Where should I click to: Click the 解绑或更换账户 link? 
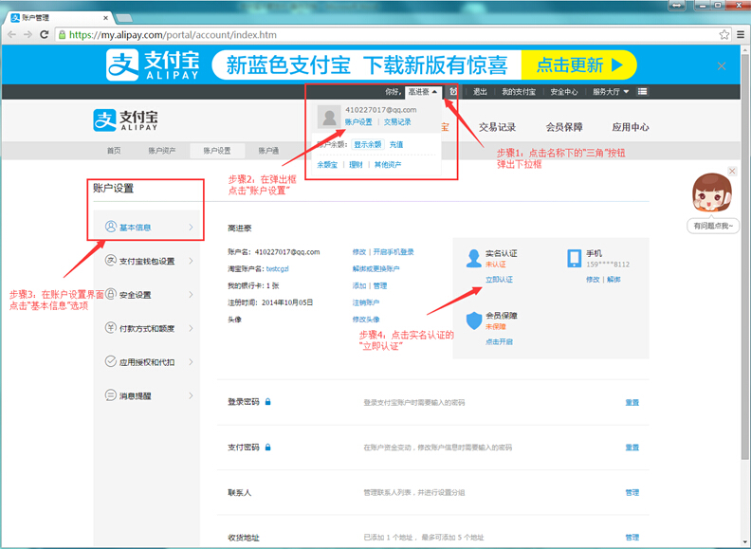(x=376, y=268)
